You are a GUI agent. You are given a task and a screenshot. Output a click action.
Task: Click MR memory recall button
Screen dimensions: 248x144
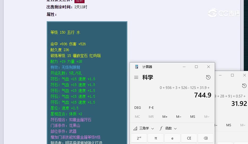click(151, 117)
